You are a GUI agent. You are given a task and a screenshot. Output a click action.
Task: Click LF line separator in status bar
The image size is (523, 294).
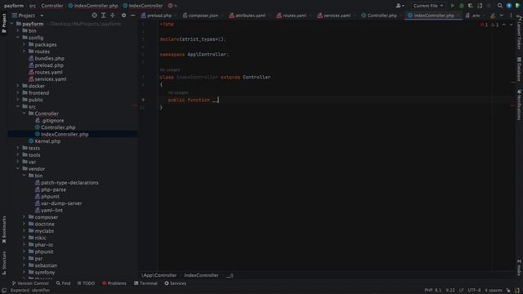461,291
